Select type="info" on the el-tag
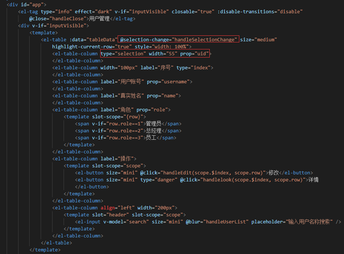Image resolution: width=344 pixels, height=254 pixels. 56,11
